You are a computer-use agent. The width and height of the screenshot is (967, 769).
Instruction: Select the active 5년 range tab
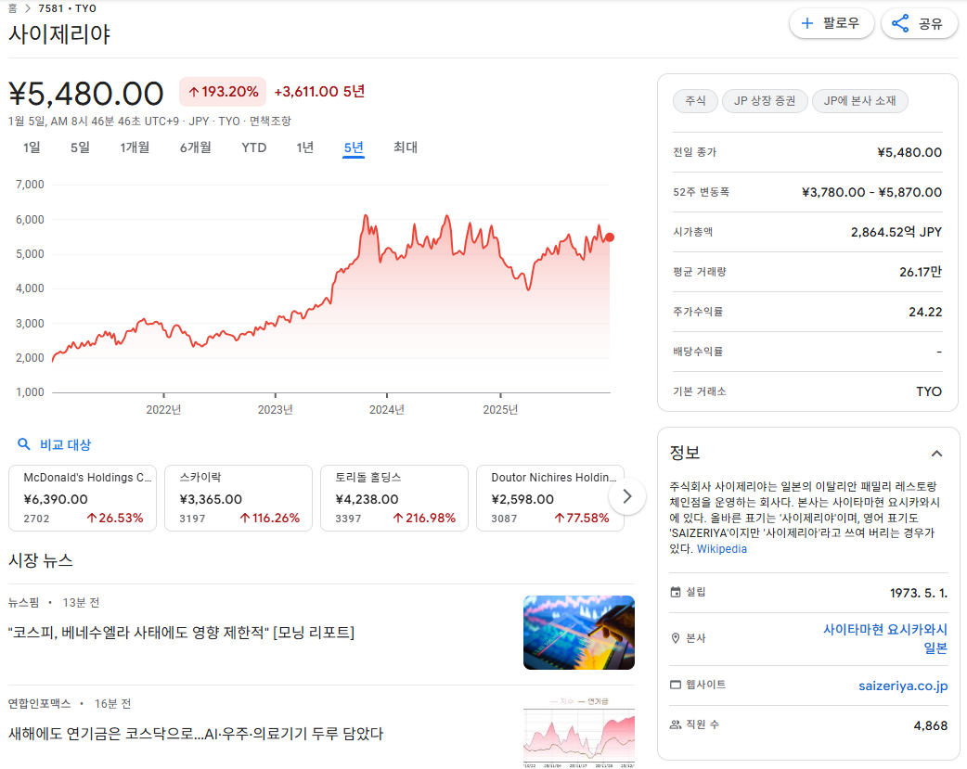pos(354,147)
